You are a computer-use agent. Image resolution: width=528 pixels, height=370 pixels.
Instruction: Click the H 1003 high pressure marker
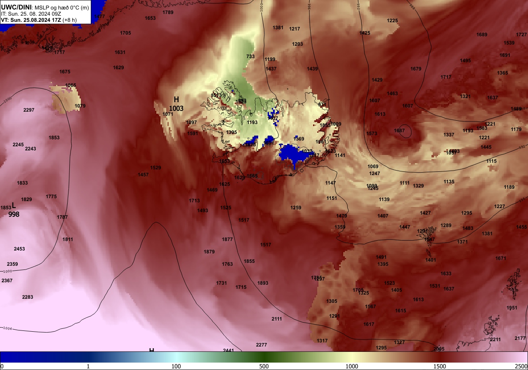[176, 104]
